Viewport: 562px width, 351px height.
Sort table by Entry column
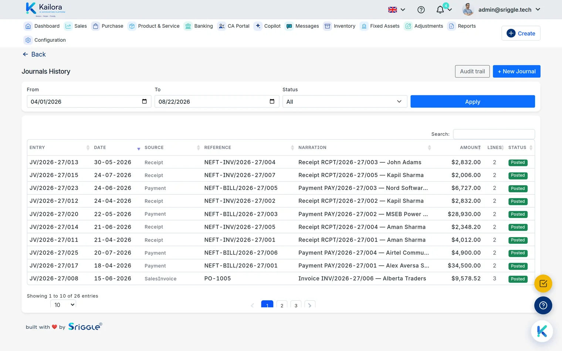59,147
